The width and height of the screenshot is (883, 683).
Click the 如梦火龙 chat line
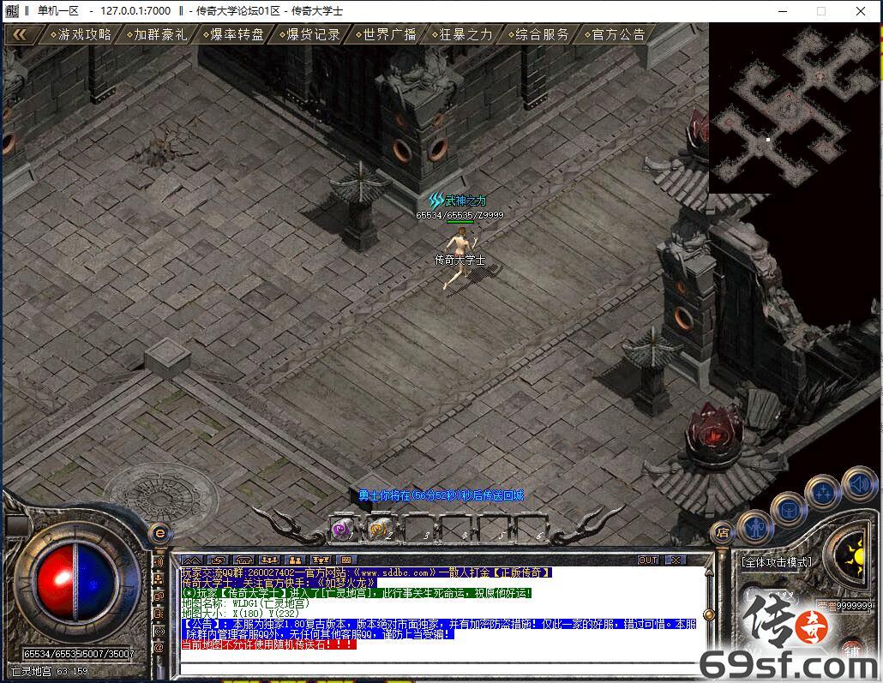click(x=279, y=583)
